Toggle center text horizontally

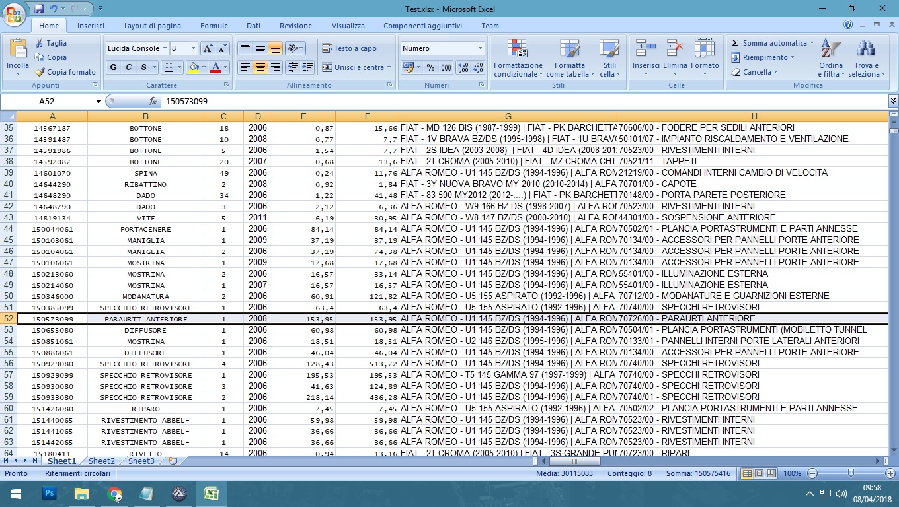(x=260, y=67)
